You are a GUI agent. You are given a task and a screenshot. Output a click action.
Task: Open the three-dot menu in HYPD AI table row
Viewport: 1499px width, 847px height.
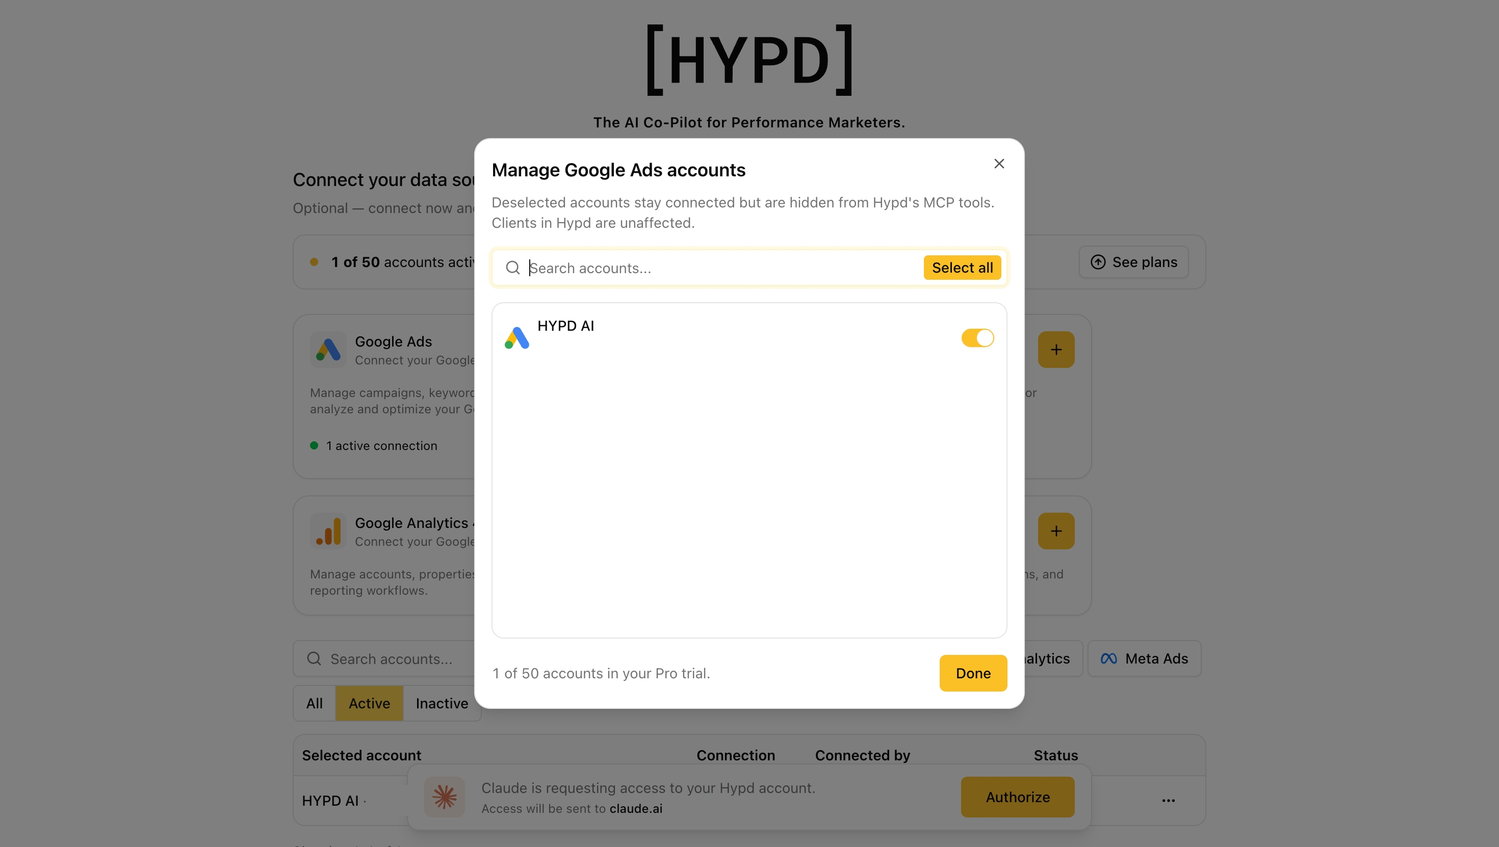click(1169, 801)
